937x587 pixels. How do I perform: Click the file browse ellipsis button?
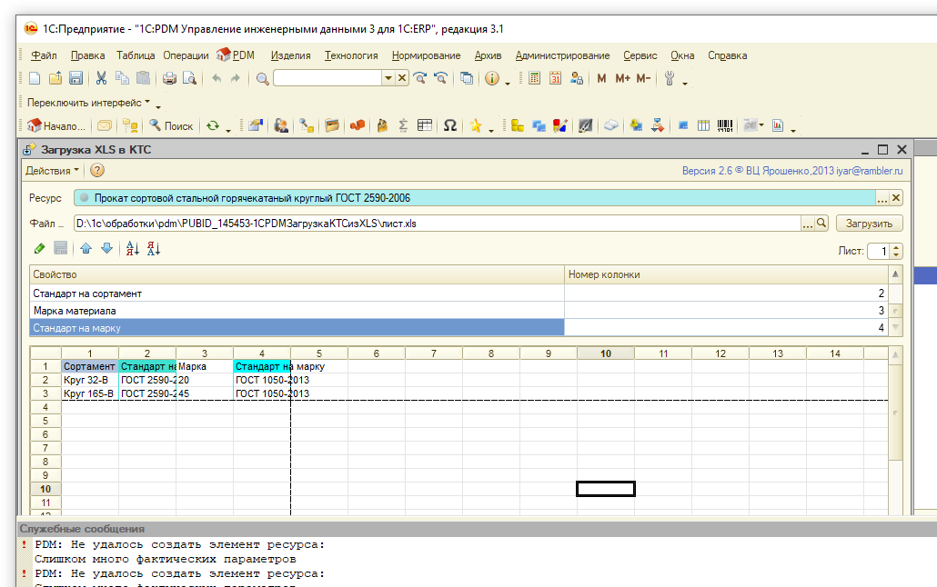(x=808, y=224)
